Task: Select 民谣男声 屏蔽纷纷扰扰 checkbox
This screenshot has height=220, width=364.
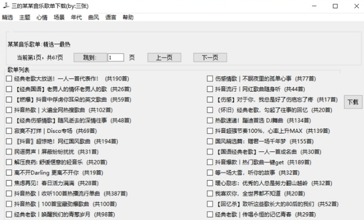Action: tap(9, 152)
